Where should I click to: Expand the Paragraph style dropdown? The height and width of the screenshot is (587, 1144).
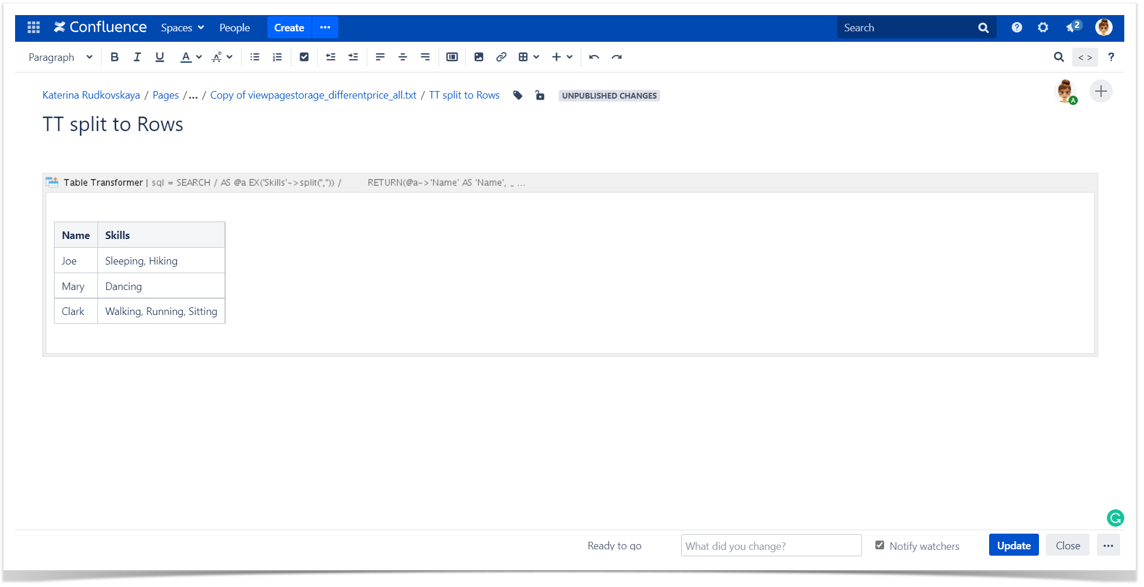[x=60, y=57]
